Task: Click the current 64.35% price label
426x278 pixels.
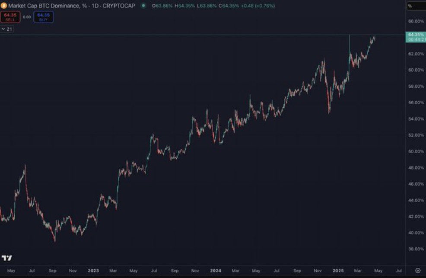Action: coord(416,37)
